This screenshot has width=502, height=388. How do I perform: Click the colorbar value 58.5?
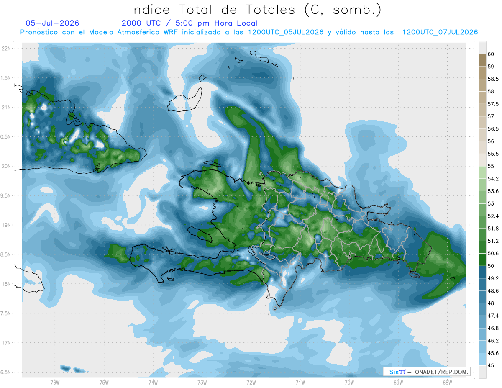pyautogui.click(x=493, y=79)
